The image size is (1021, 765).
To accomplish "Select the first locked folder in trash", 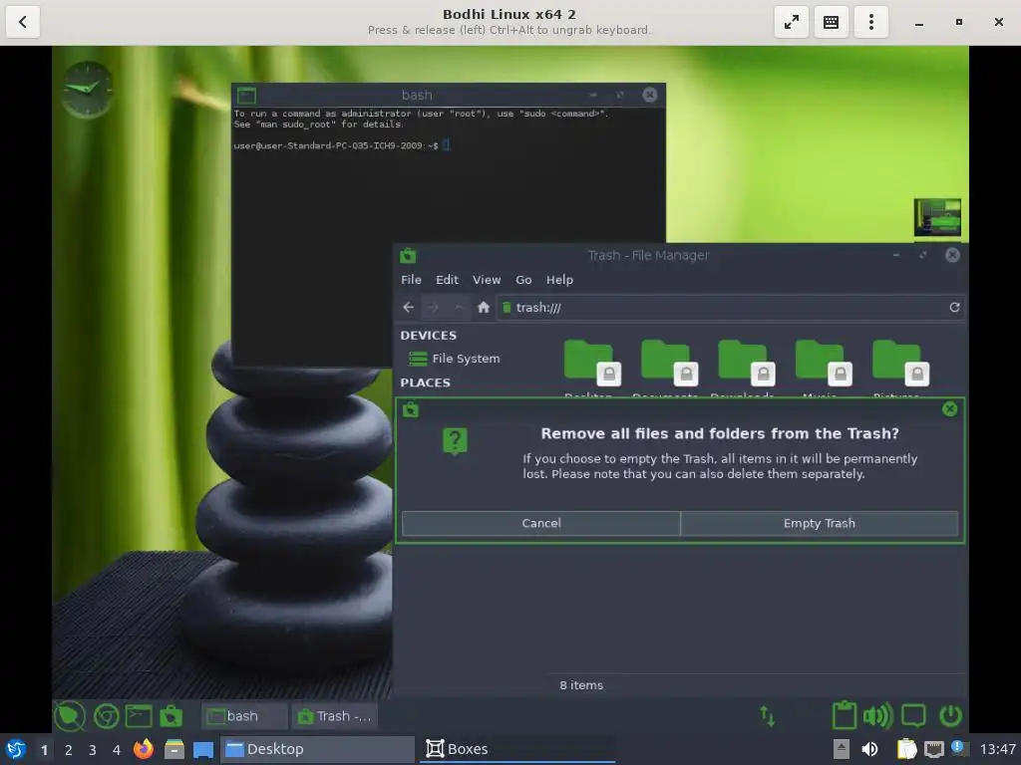I will tap(590, 363).
